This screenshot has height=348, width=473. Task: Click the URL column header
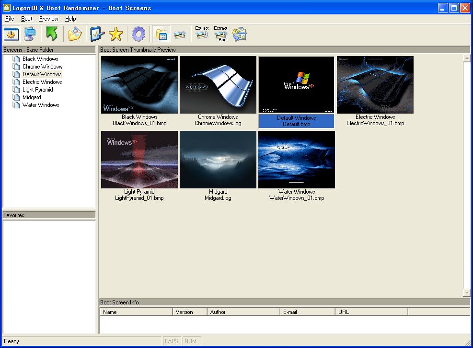(x=372, y=312)
